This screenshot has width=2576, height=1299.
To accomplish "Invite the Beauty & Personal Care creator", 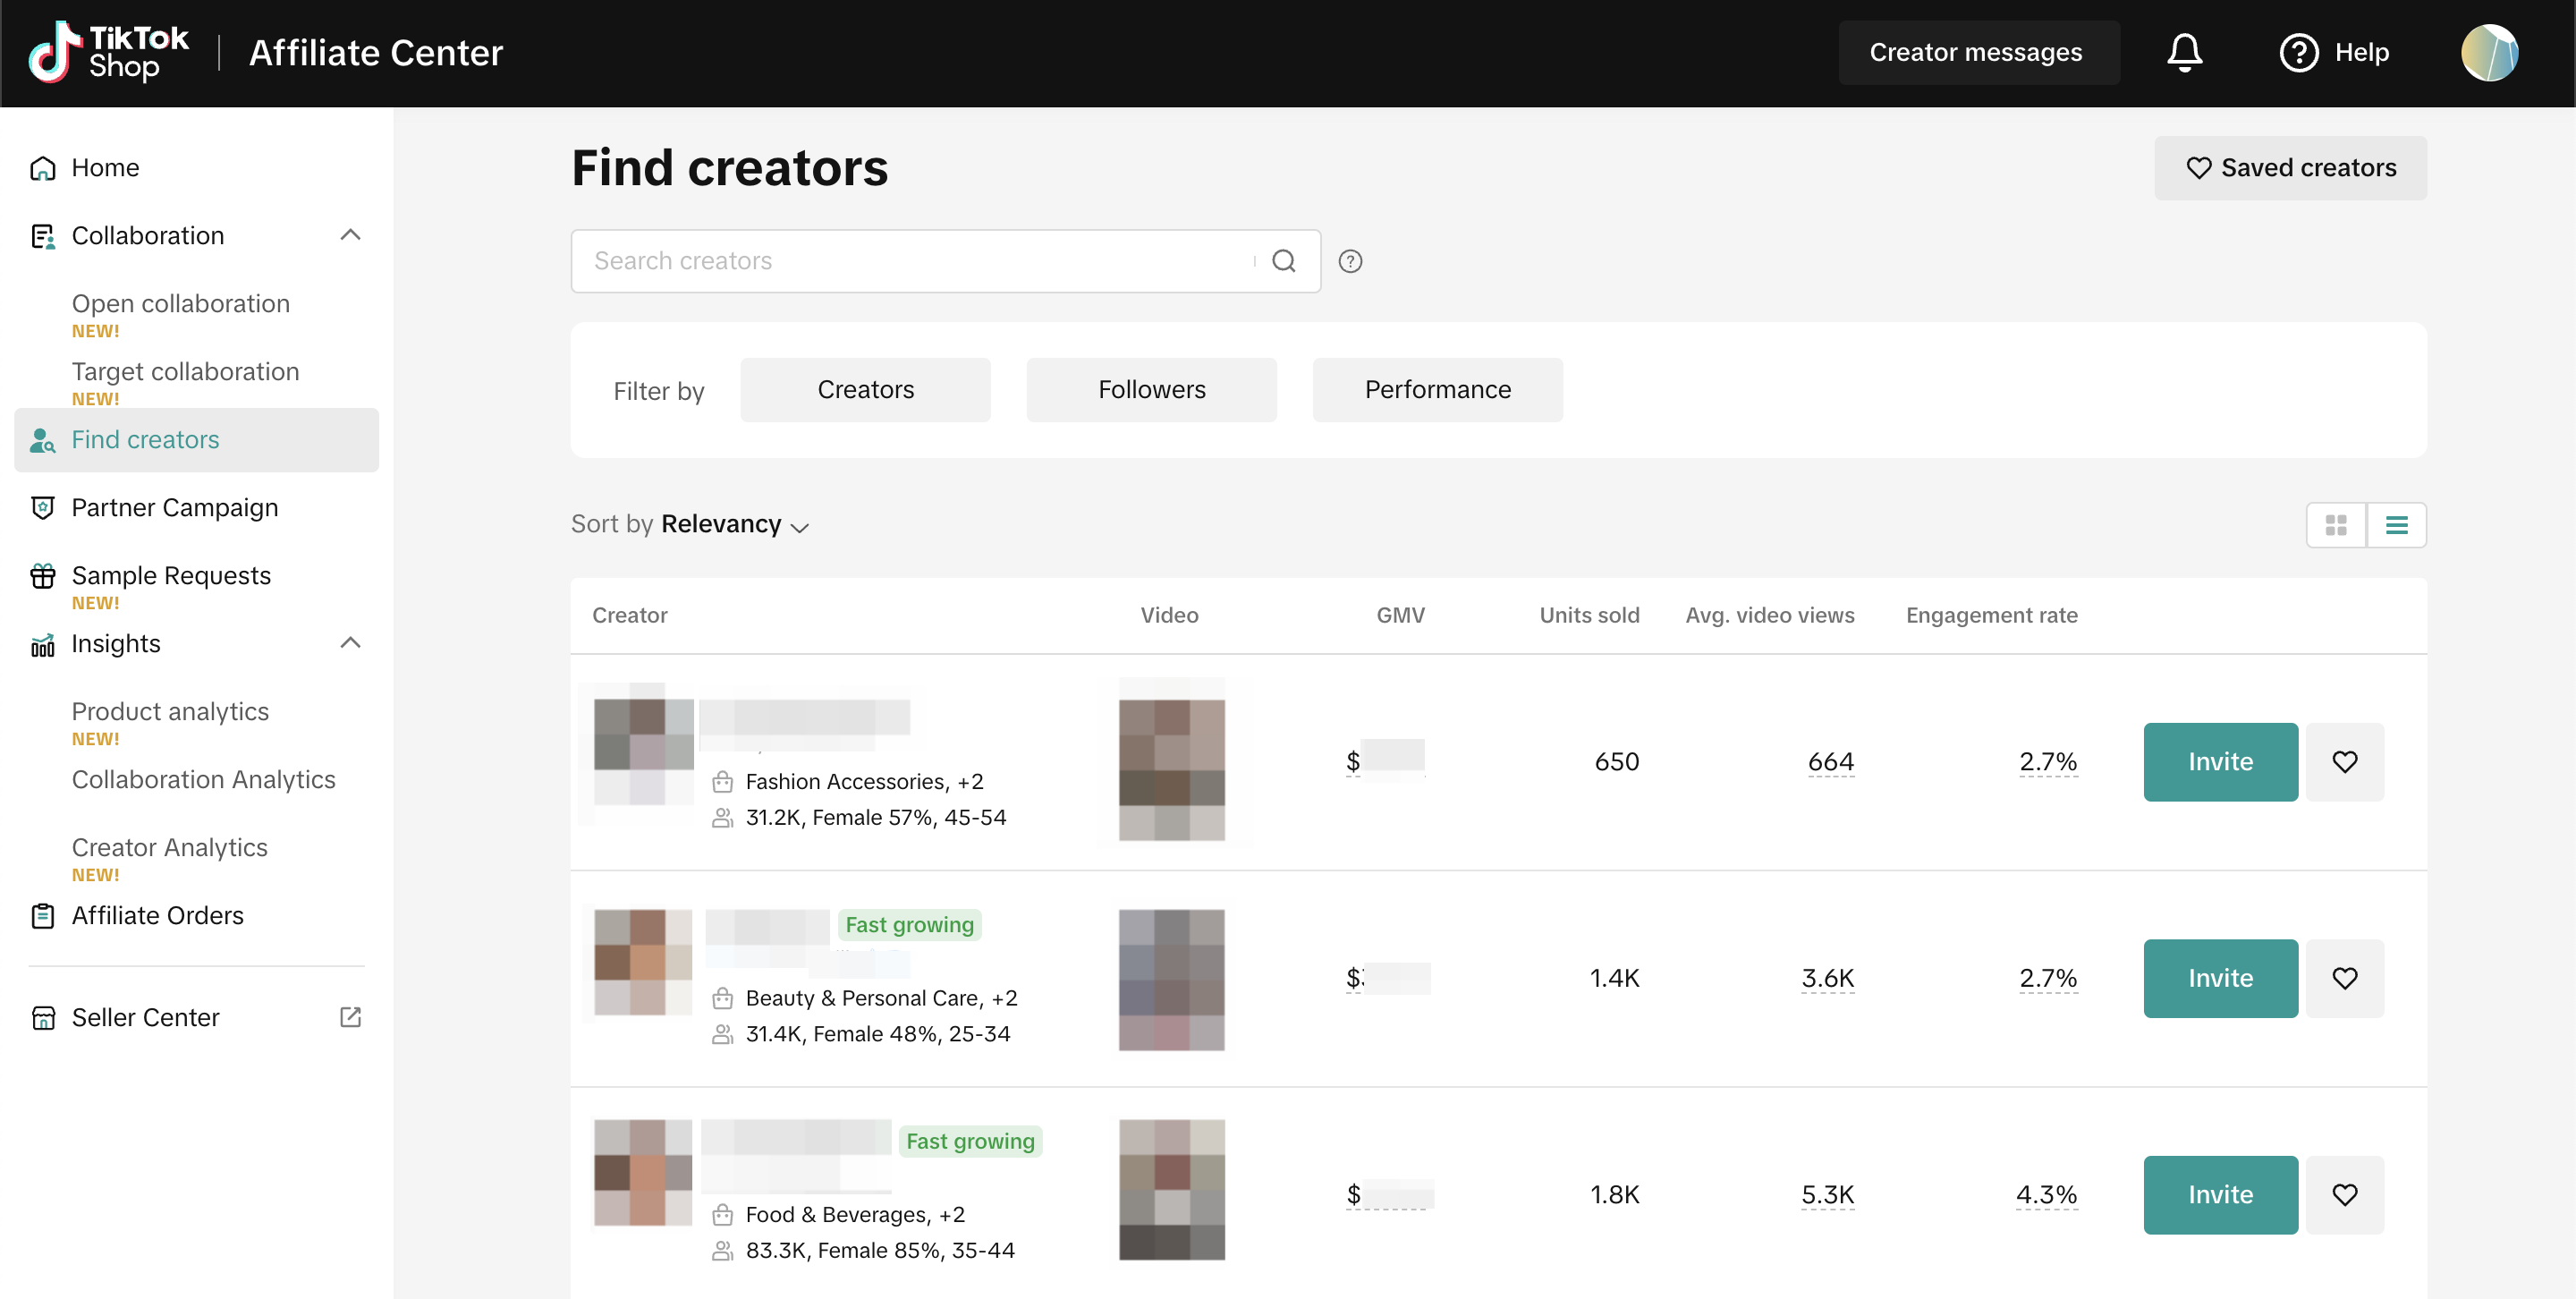I will click(x=2219, y=978).
